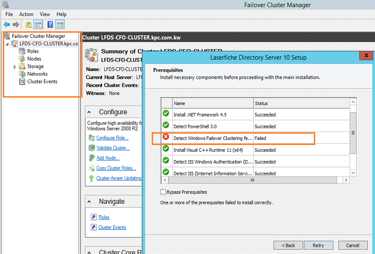
Task: Open the Cluster Events link under Navigate
Action: pyautogui.click(x=112, y=227)
